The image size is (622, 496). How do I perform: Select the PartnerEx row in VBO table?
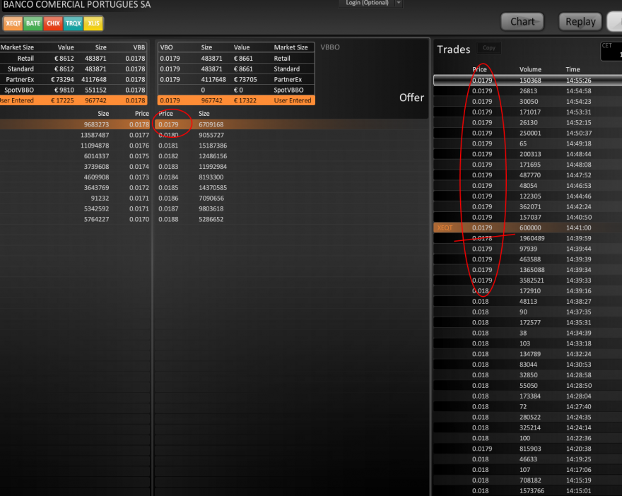pyautogui.click(x=236, y=79)
